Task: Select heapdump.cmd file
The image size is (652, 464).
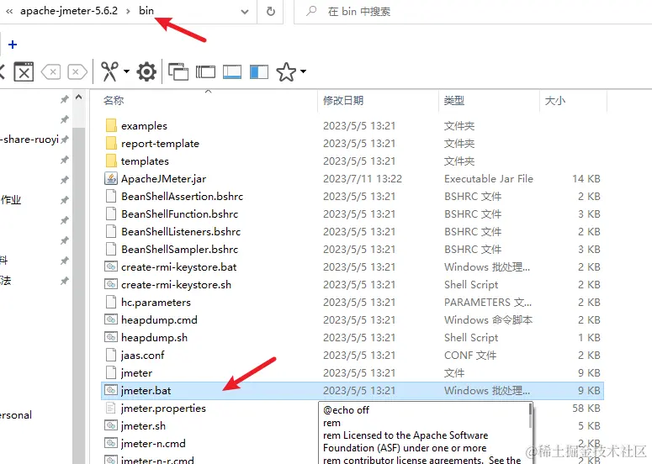Action: 159,320
